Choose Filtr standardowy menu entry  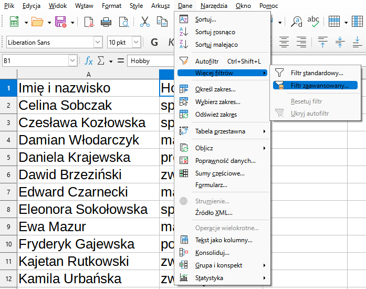[x=317, y=73]
